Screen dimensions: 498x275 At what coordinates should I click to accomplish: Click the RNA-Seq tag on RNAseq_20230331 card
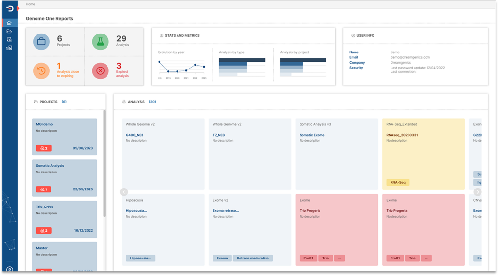point(398,182)
